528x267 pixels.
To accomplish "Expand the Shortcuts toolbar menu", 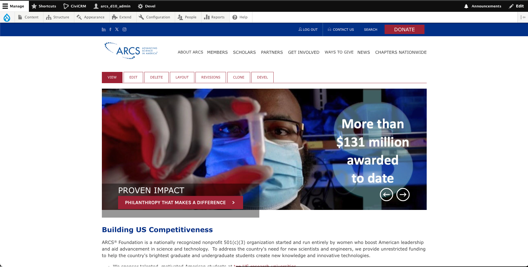I will click(44, 6).
